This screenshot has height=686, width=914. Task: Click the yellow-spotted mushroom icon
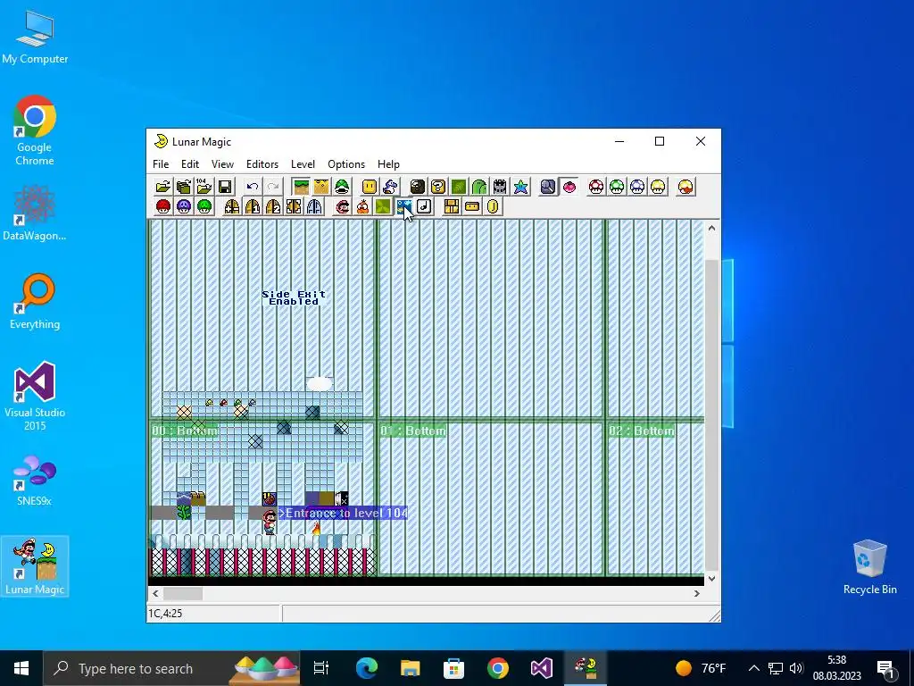pyautogui.click(x=658, y=187)
